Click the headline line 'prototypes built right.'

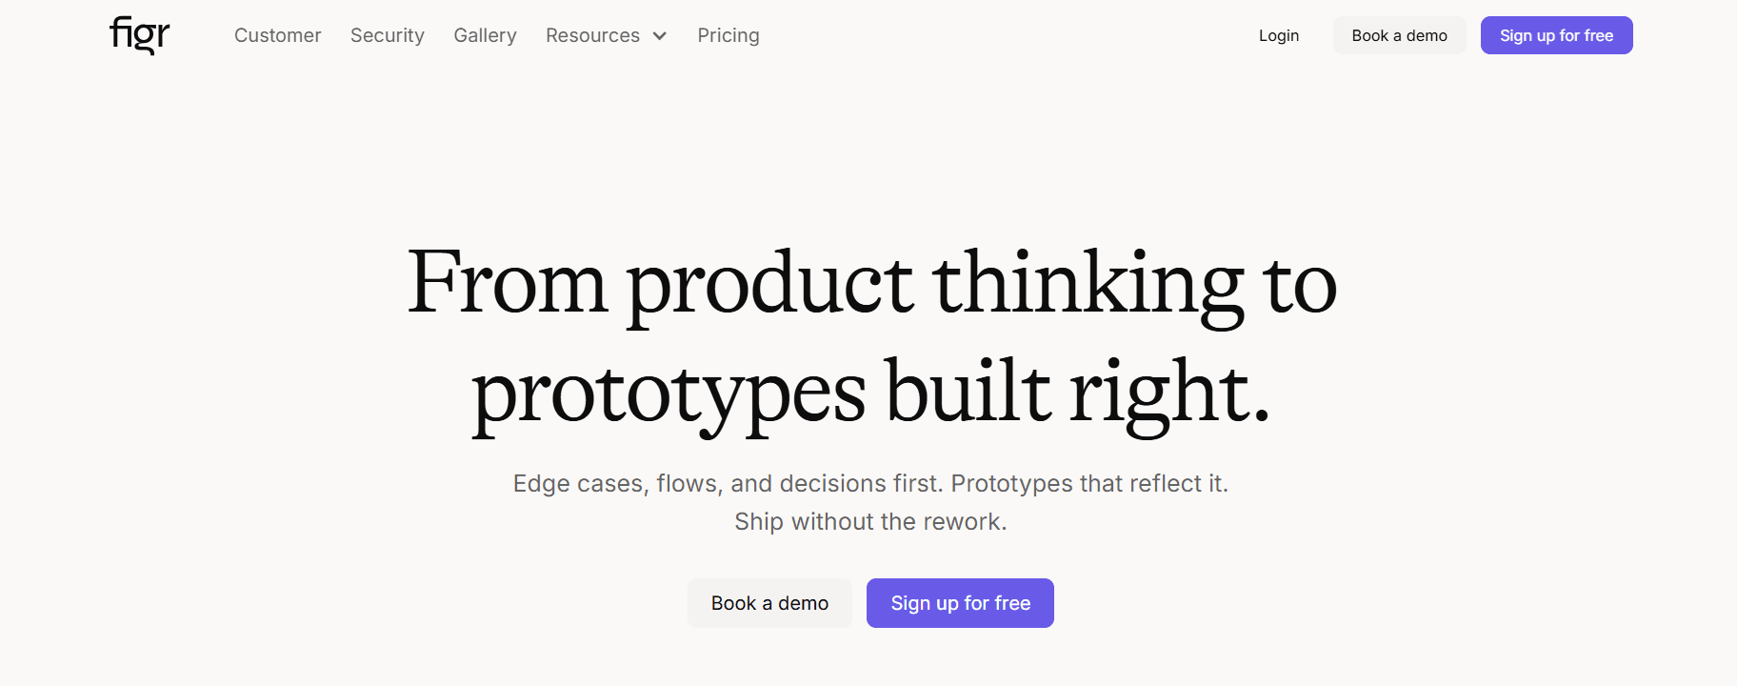coord(871,393)
